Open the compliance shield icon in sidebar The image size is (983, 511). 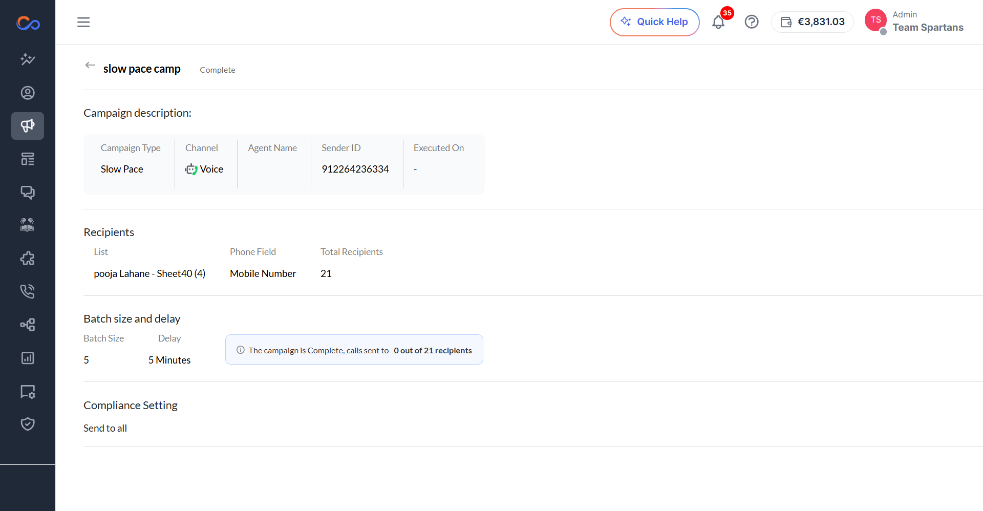coord(28,424)
